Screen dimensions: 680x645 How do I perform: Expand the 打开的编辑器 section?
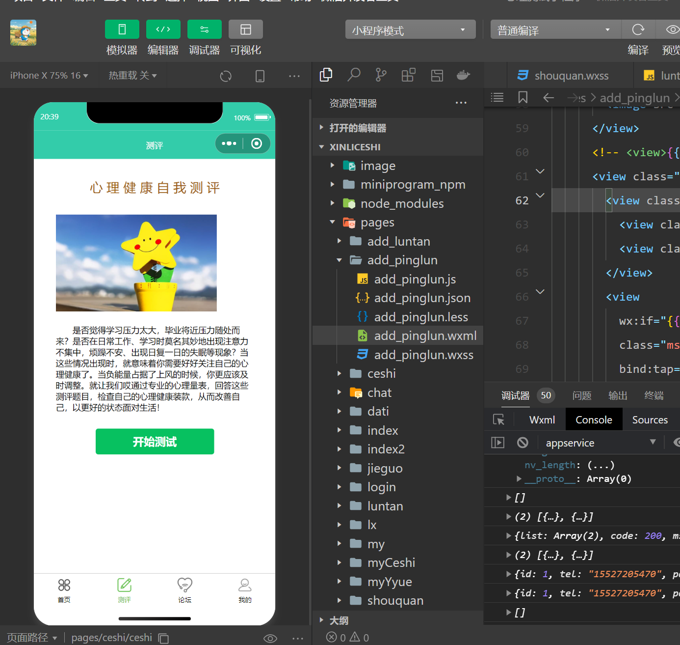pos(398,128)
